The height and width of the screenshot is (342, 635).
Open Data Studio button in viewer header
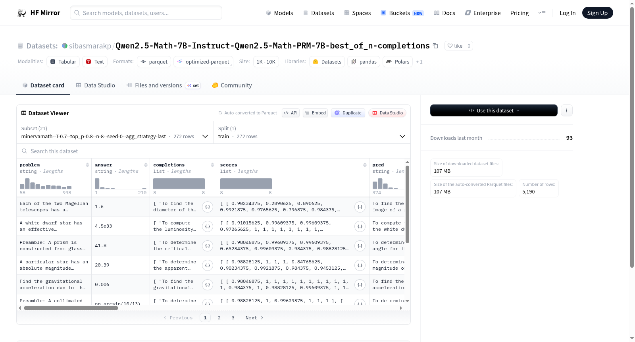(387, 113)
